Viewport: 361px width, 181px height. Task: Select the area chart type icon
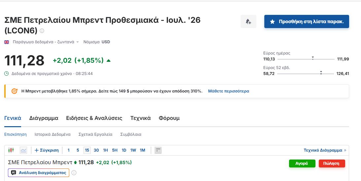(23, 150)
